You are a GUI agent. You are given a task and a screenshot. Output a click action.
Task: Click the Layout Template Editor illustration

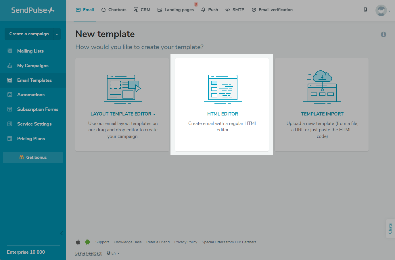pyautogui.click(x=123, y=89)
